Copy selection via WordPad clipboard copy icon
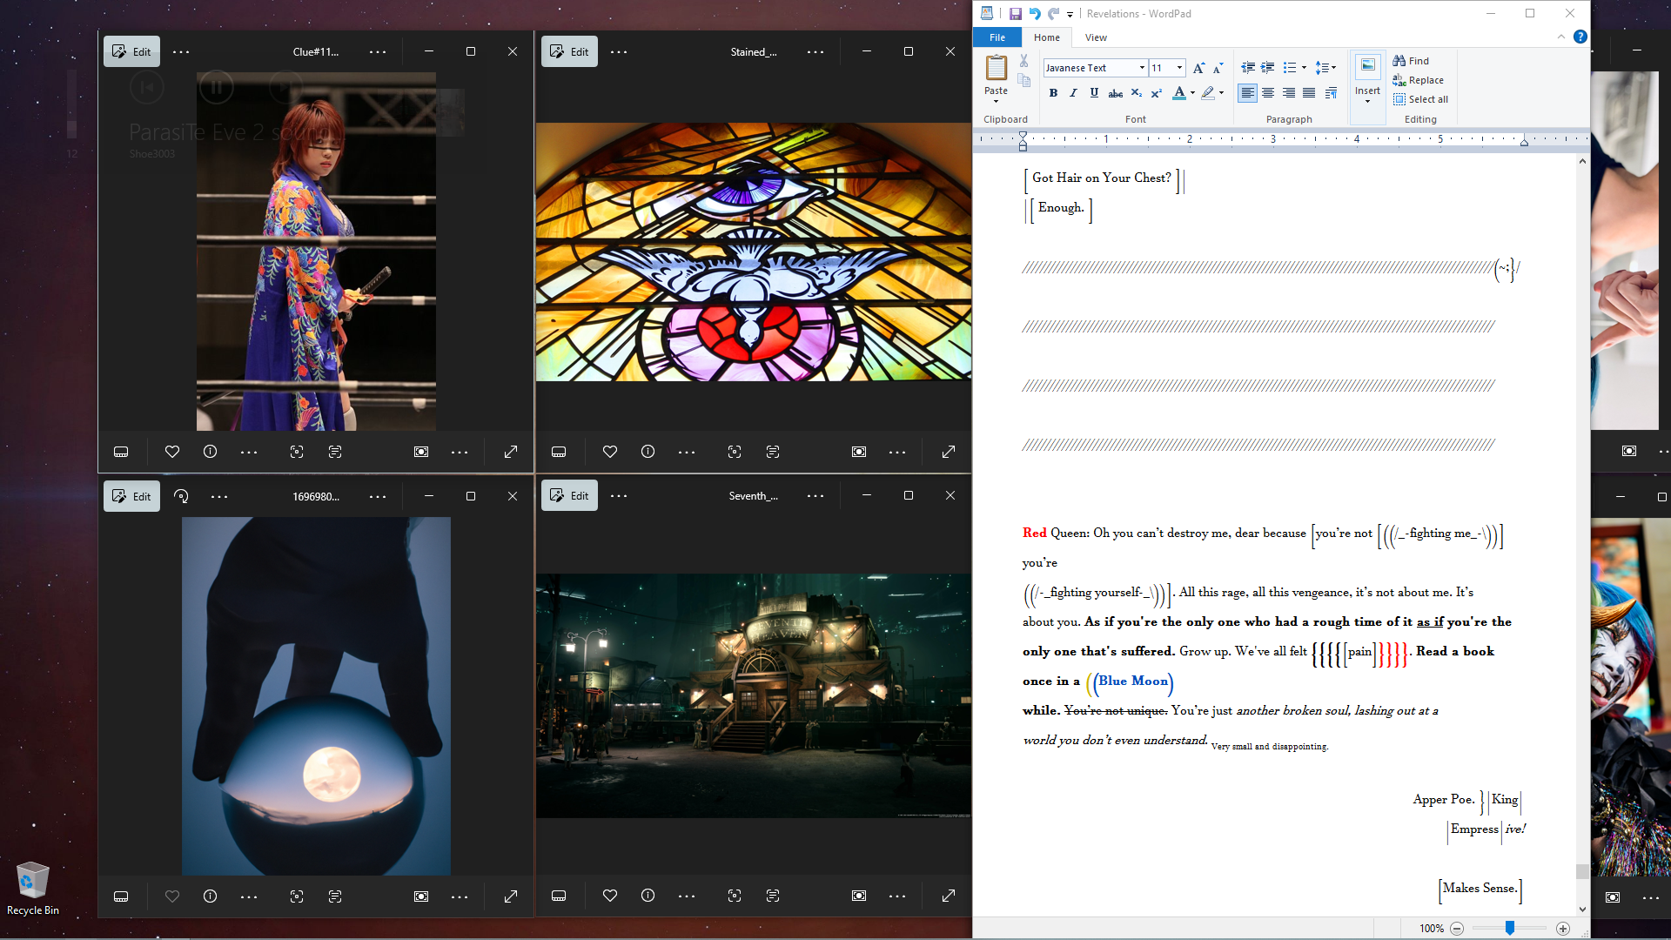Viewport: 1671px width, 940px height. (x=1023, y=81)
